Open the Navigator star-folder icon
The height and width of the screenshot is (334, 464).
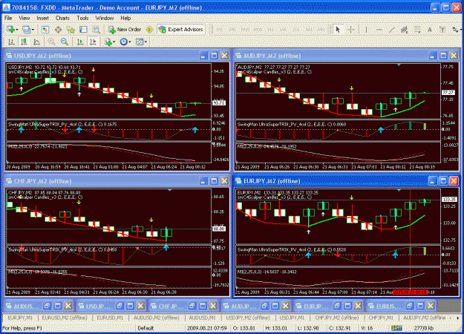pos(71,29)
